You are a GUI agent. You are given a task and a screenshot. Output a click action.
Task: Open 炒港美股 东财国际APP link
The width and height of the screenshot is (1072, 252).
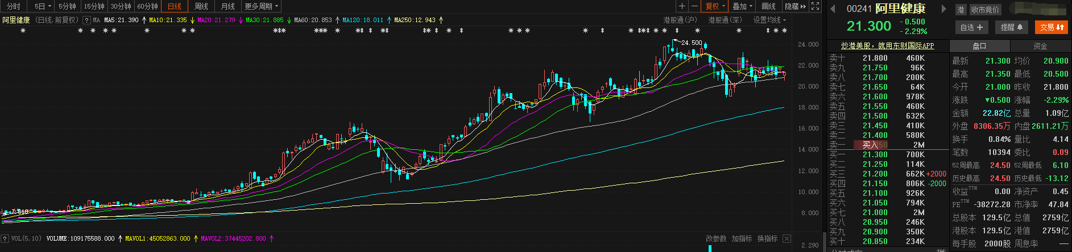[887, 46]
